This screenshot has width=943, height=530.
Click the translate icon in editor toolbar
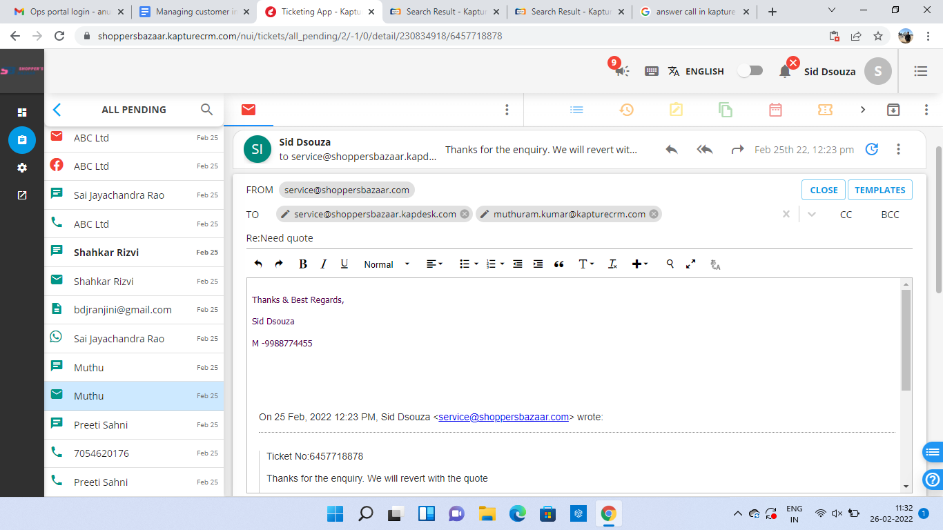[715, 264]
